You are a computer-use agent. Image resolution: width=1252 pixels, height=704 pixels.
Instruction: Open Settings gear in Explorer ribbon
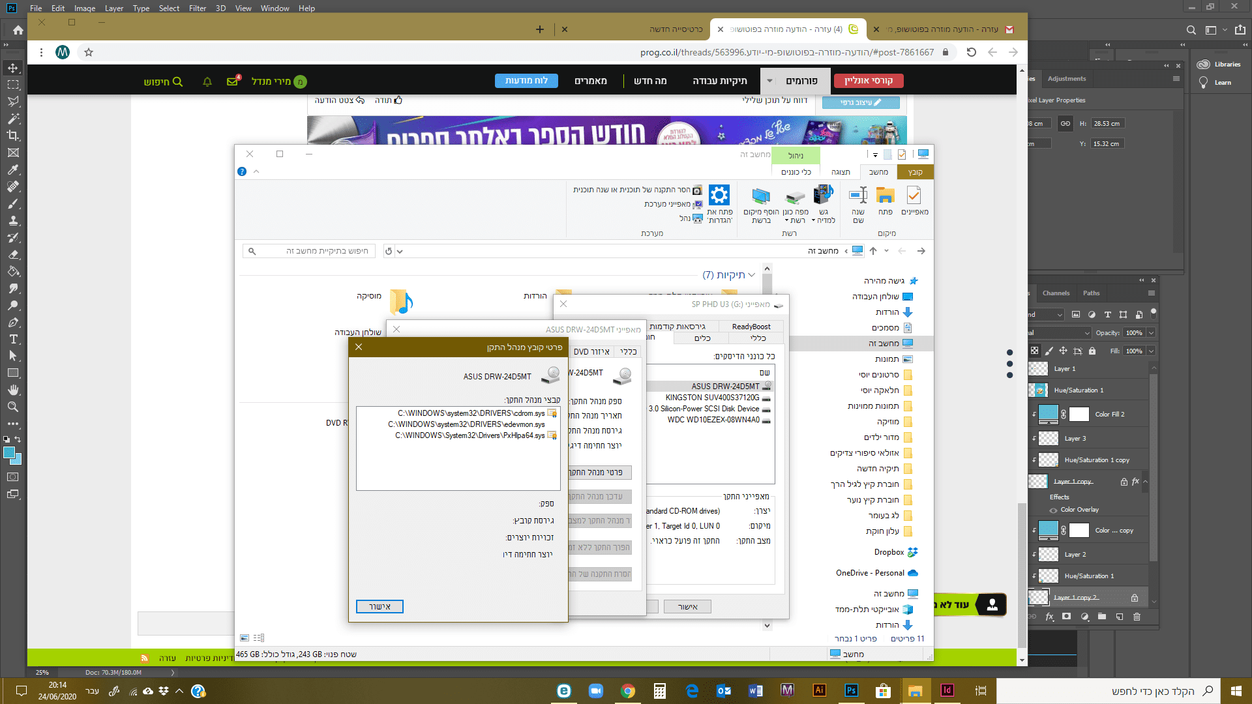pyautogui.click(x=719, y=196)
